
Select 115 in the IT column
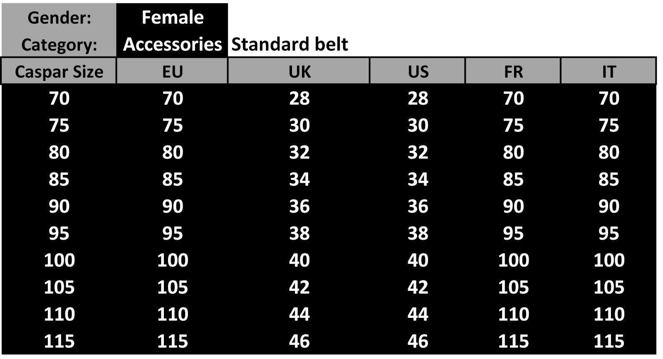(x=609, y=341)
